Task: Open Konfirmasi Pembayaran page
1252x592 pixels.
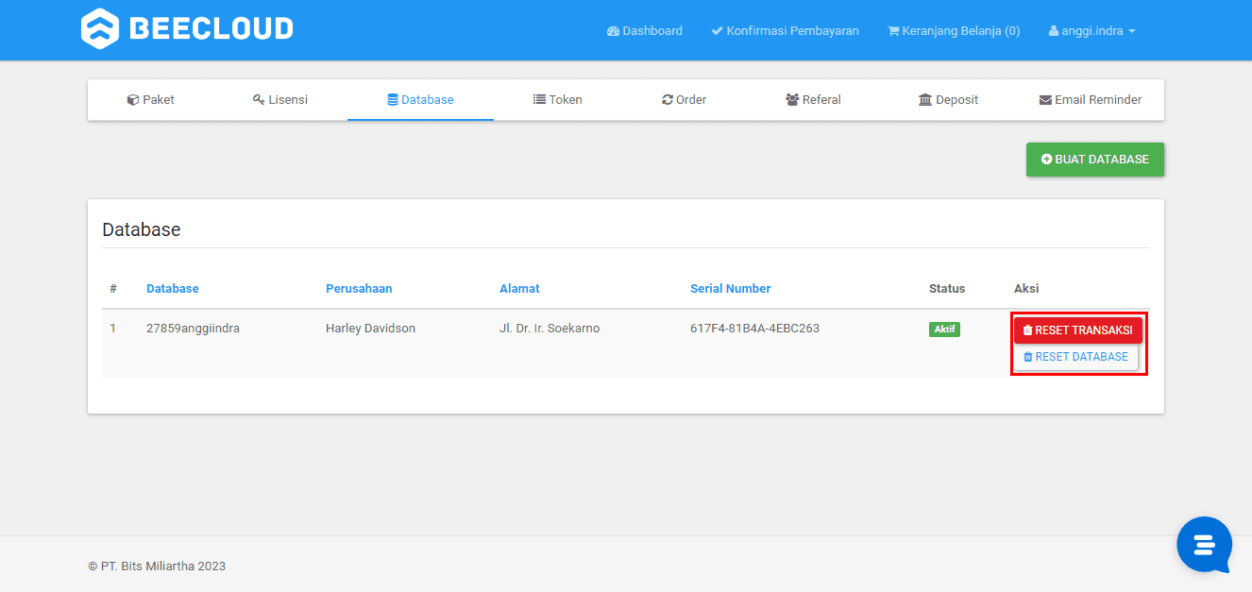Action: click(785, 30)
